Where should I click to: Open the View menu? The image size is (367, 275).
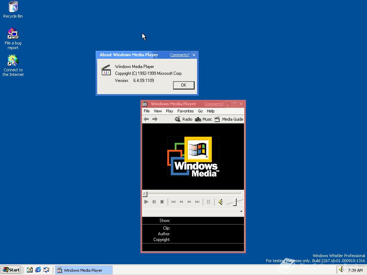click(158, 111)
